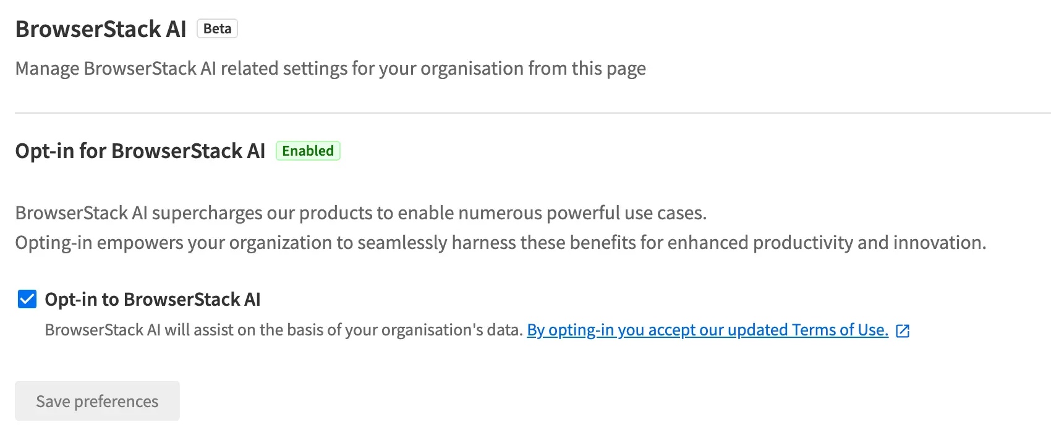
Task: Click the white checkmark inside the blue box
Action: (x=27, y=300)
